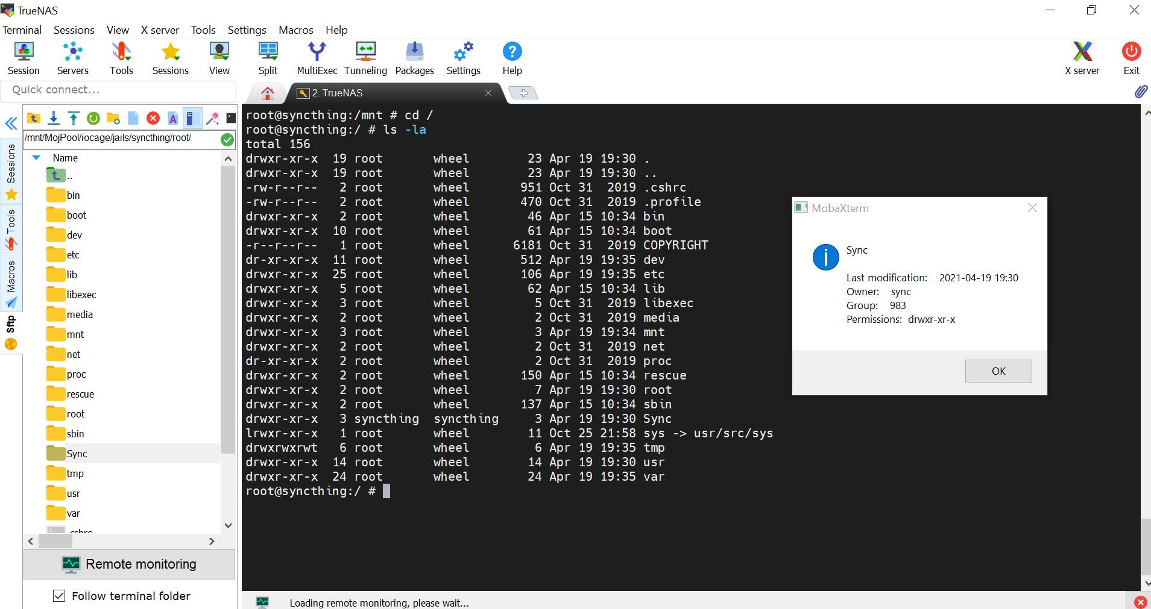
Task: Open the Sftp vertical sidebar tab
Action: click(11, 332)
